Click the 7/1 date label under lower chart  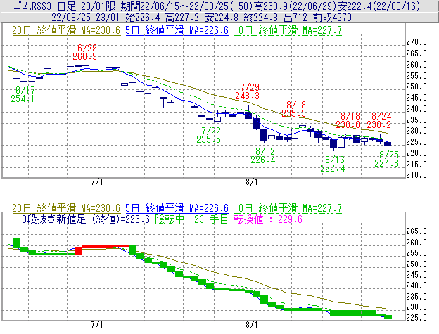click(x=97, y=325)
